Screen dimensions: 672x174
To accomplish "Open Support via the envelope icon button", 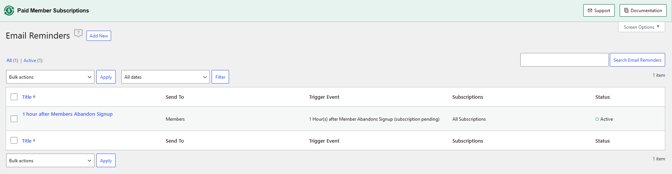I will [599, 11].
